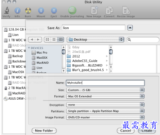Click the Save As text field
The image size is (160, 135).
click(x=94, y=28)
